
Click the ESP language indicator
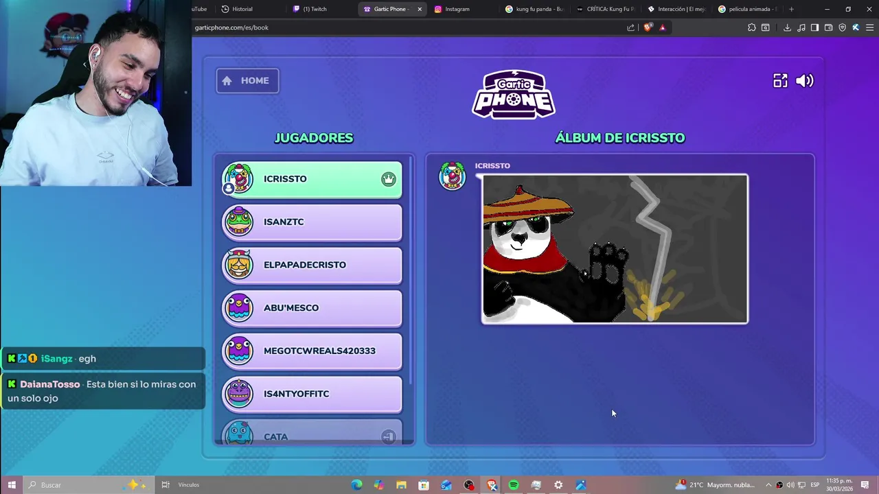click(815, 485)
